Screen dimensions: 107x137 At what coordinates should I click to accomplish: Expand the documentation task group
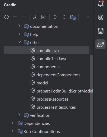[x=19, y=26]
